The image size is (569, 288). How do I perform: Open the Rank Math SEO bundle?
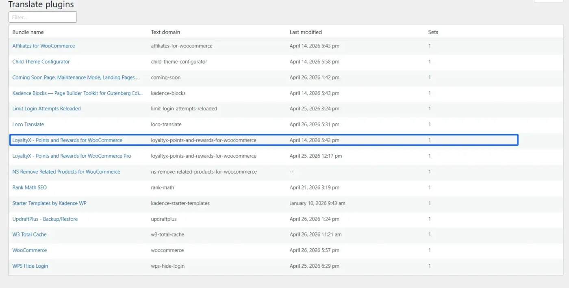click(29, 187)
